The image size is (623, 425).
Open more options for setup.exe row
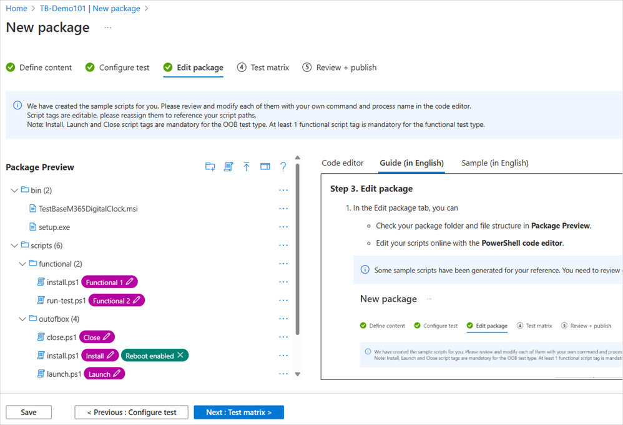coord(283,227)
